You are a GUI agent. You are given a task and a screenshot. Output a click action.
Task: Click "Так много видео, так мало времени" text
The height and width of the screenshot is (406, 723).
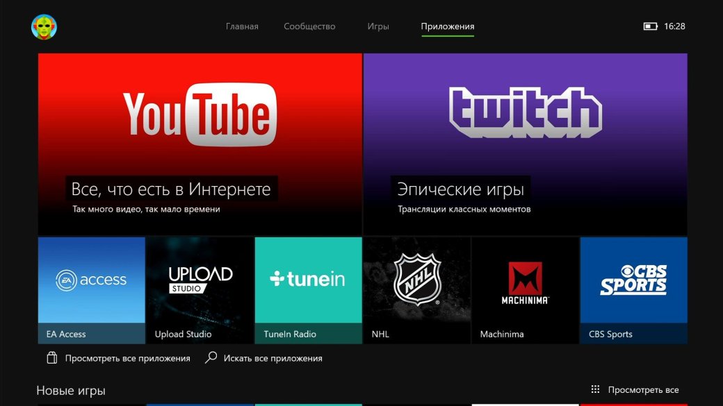146,209
